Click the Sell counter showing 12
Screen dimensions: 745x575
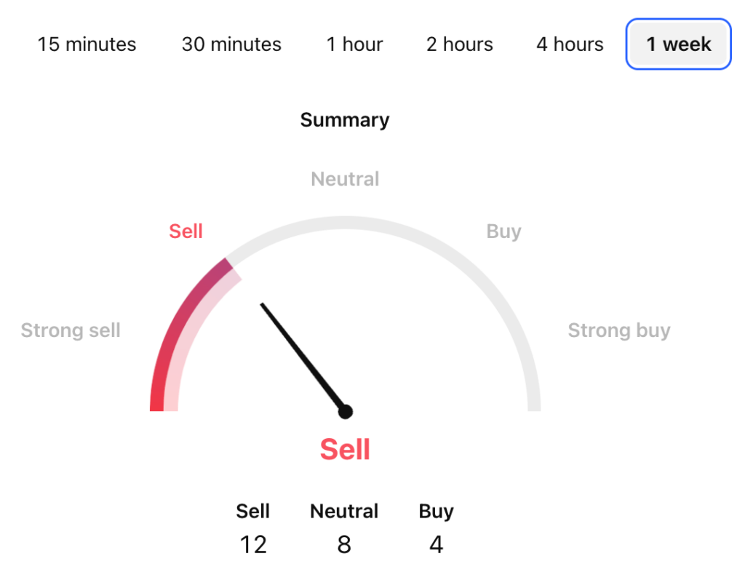tap(253, 544)
